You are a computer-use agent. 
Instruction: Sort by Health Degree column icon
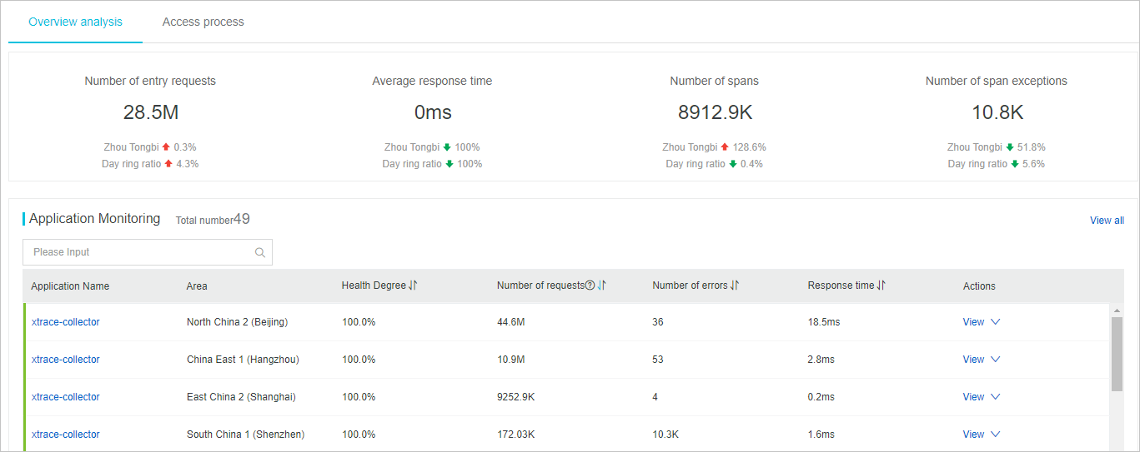point(413,286)
